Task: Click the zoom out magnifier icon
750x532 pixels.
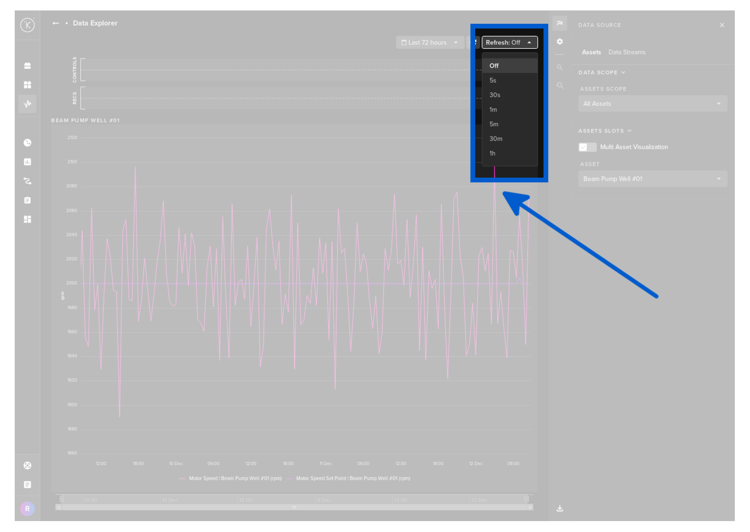Action: click(560, 67)
